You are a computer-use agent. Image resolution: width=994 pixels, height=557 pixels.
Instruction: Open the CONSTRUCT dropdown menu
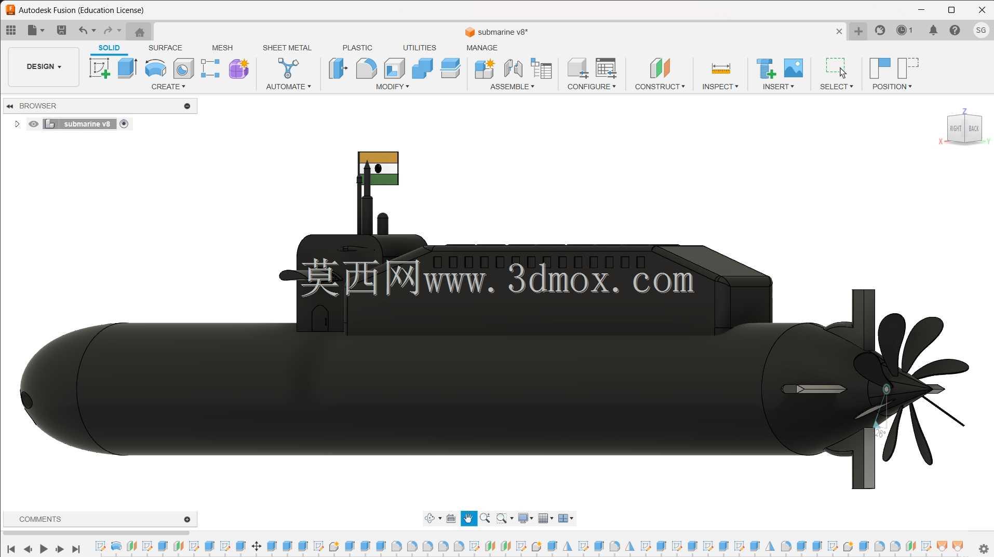click(660, 87)
